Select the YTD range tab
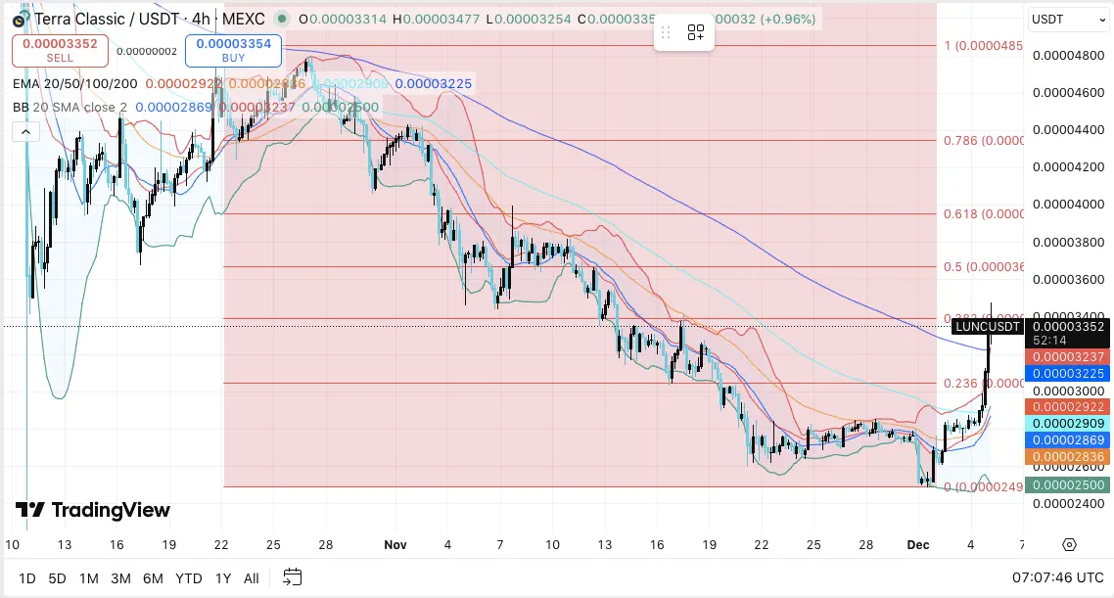 coord(188,577)
